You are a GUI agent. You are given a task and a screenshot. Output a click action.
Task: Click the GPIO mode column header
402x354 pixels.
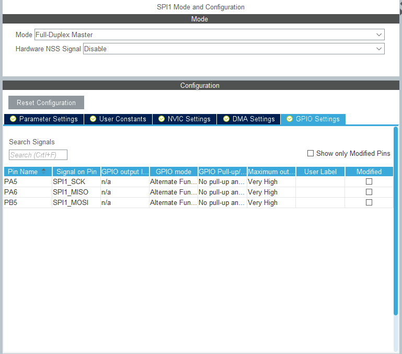click(x=174, y=172)
